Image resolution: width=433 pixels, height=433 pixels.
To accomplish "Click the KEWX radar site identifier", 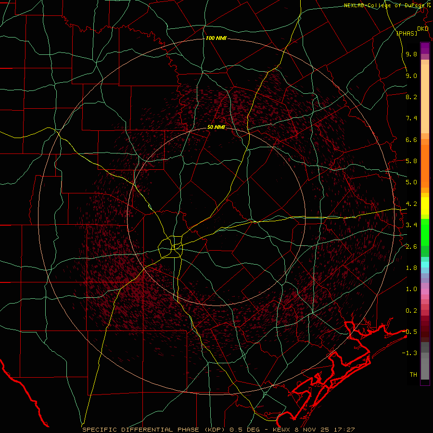I will pos(282,430).
